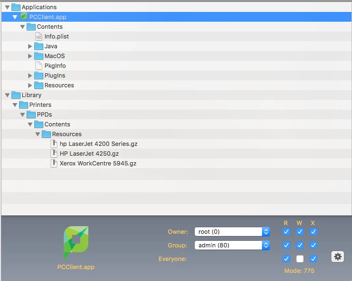The width and height of the screenshot is (352, 281).
Task: Select the Printers row label
Action: tap(40, 105)
